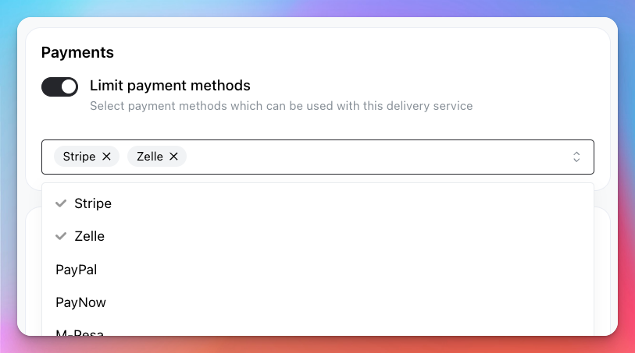
Task: Click the Payments section heading
Action: pyautogui.click(x=77, y=52)
